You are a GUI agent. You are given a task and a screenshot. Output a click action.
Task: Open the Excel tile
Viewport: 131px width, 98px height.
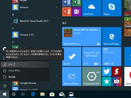(77, 3)
